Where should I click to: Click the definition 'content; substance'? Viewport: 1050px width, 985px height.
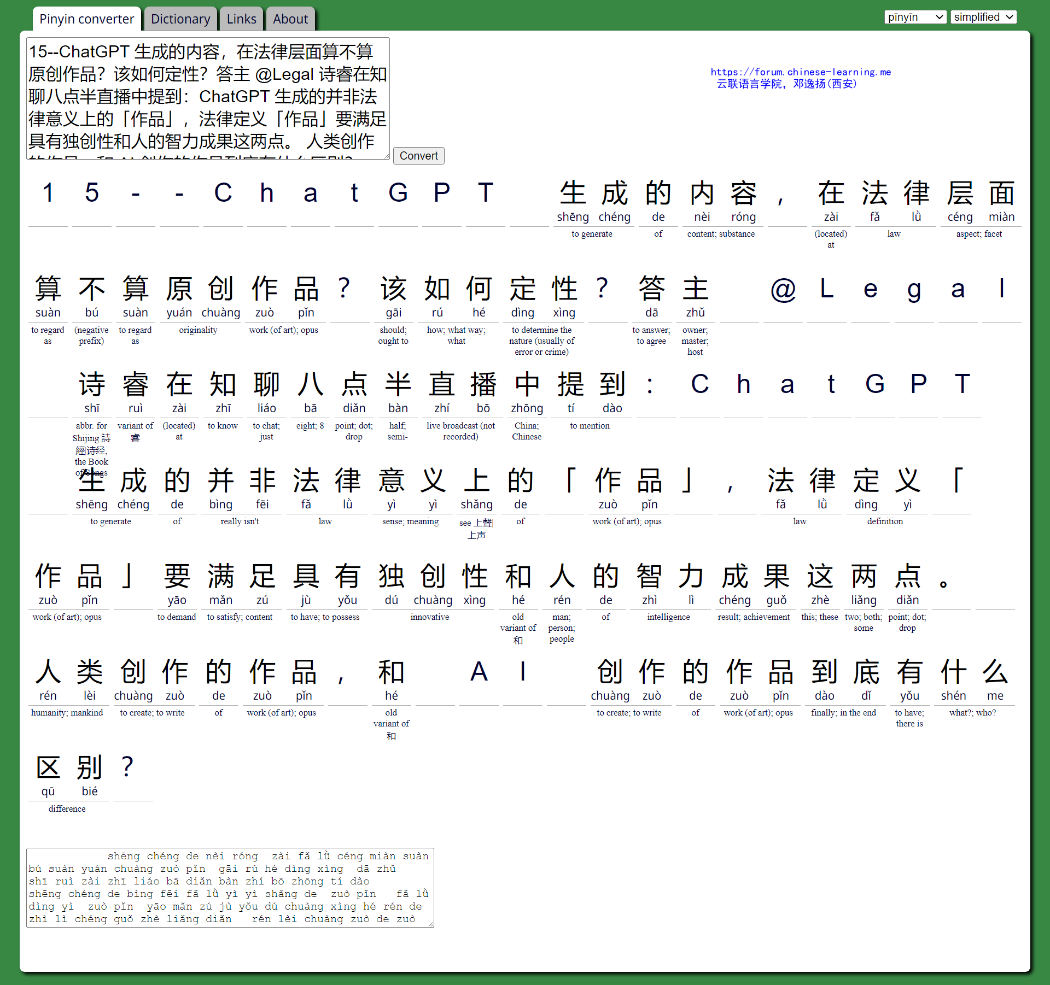(x=721, y=234)
